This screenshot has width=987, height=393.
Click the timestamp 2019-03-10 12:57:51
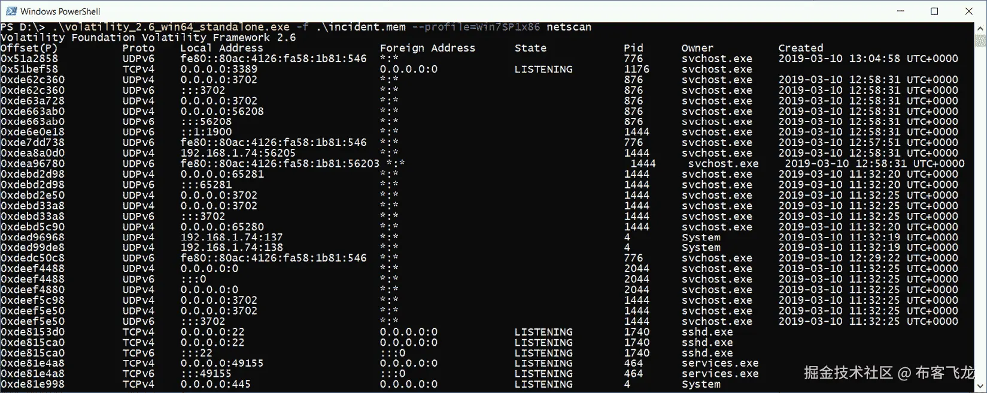[839, 142]
